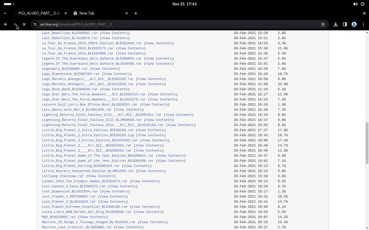
Task: Open Little_Big_Planet_2_Extra_Edition_BCES0169.zip link
Action: pyautogui.click(x=88, y=135)
